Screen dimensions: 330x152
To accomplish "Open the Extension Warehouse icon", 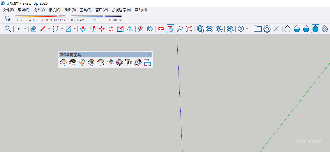I will 209,29.
